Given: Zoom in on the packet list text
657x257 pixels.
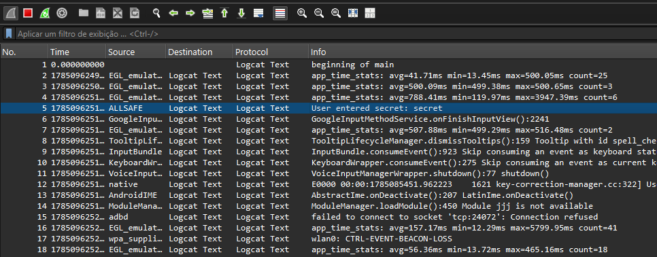Looking at the screenshot, I should 302,14.
